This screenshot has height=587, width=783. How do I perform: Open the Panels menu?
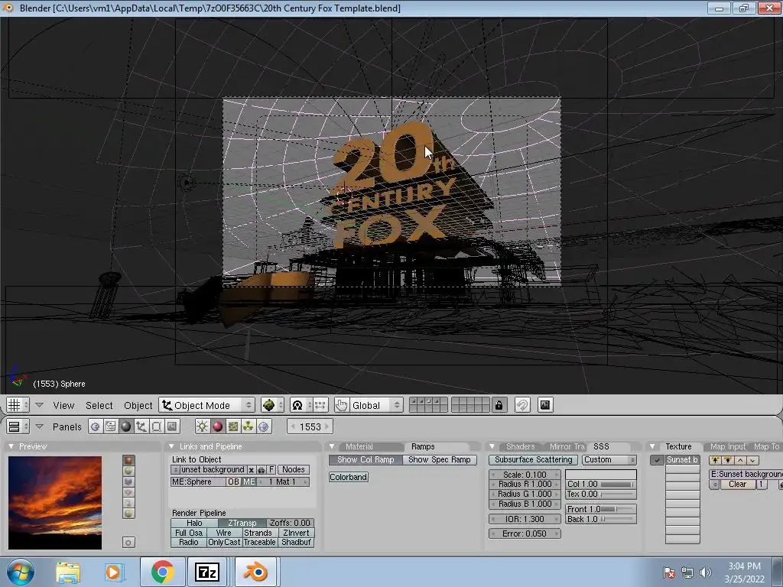pyautogui.click(x=67, y=426)
